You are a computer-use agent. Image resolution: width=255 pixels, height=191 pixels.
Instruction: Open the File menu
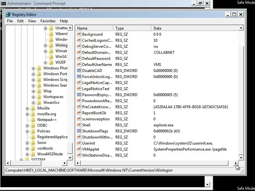10,21
